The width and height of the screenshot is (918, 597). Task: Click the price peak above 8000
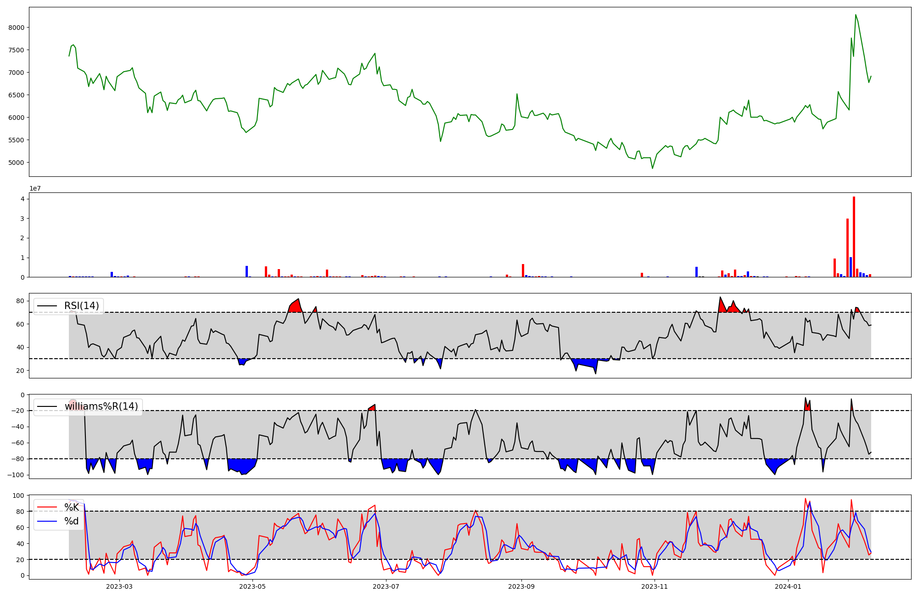[856, 15]
